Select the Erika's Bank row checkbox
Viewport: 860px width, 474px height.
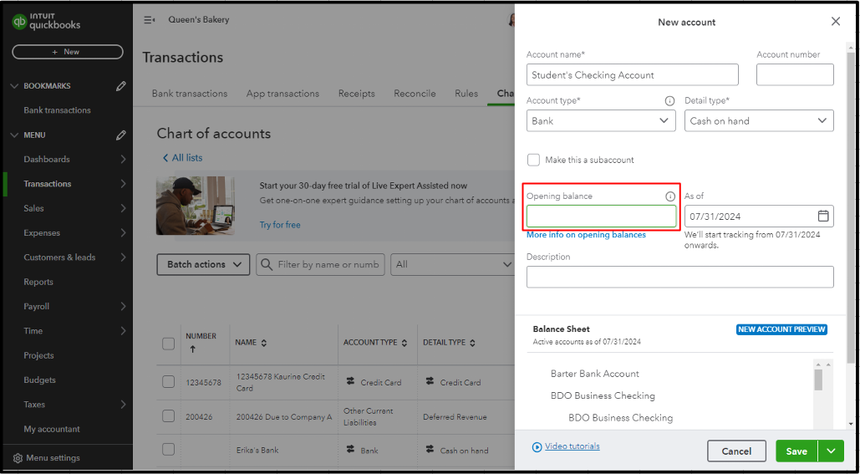click(168, 450)
